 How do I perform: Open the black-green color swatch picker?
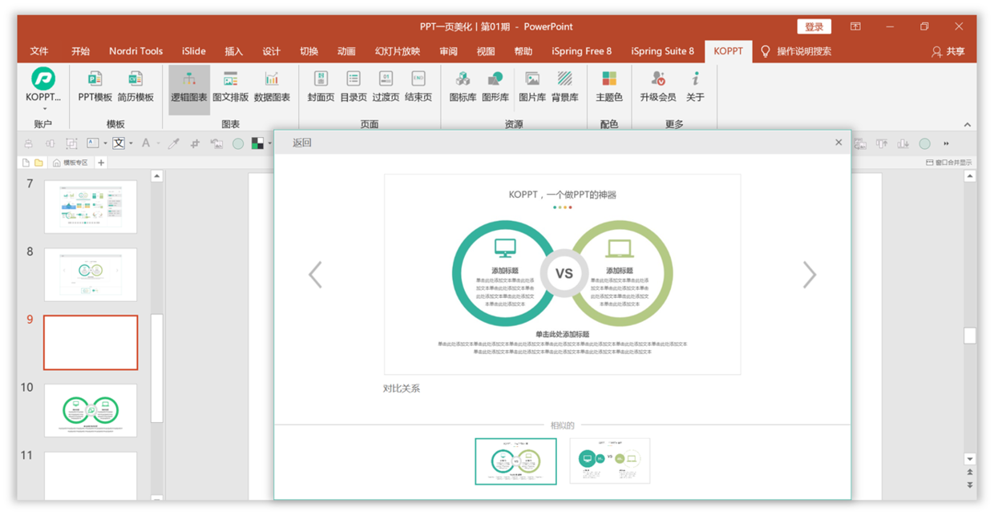(x=258, y=143)
